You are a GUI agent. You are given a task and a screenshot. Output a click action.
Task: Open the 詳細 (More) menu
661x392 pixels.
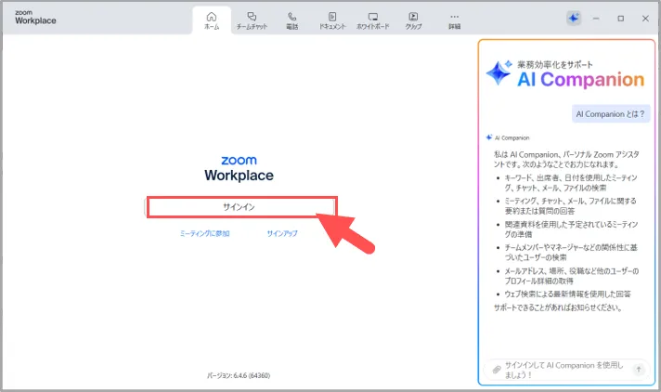[454, 20]
